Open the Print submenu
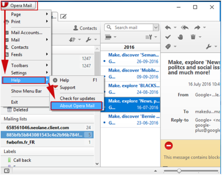 tap(27, 21)
